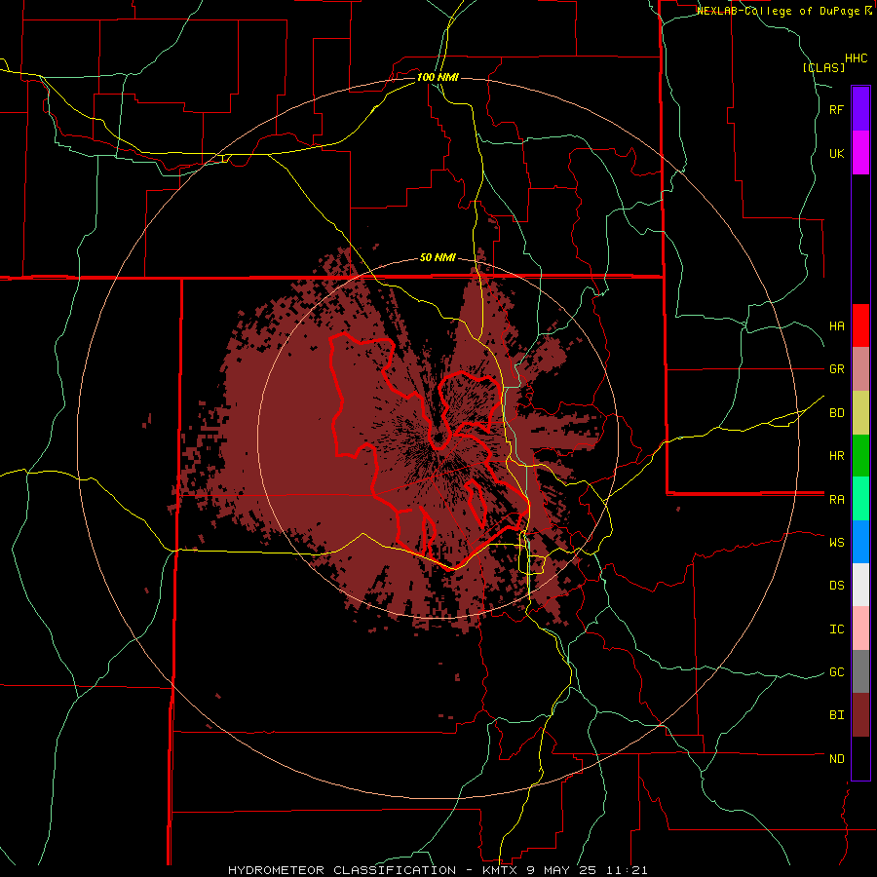Screen dimensions: 877x877
Task: Select the GC gray legend swatch
Action: pyautogui.click(x=860, y=671)
